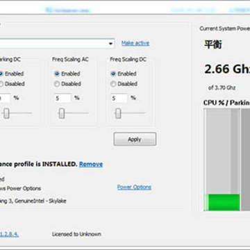The width and height of the screenshot is (250, 250).
Task: Click the Apply button
Action: pos(135,139)
